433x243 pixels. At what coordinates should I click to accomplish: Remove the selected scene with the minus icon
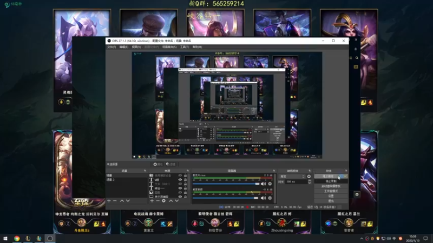[x=115, y=201]
